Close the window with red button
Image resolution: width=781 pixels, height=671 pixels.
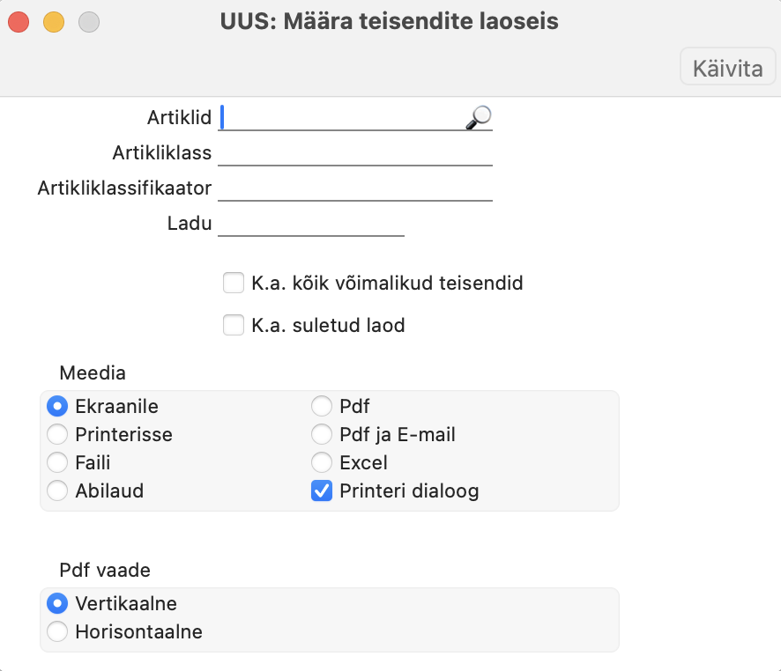click(x=19, y=22)
